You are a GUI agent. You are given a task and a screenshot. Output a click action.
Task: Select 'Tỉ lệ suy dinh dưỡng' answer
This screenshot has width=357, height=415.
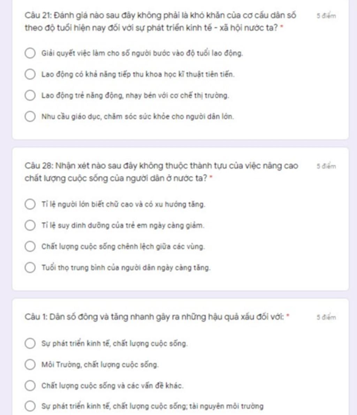(30, 225)
